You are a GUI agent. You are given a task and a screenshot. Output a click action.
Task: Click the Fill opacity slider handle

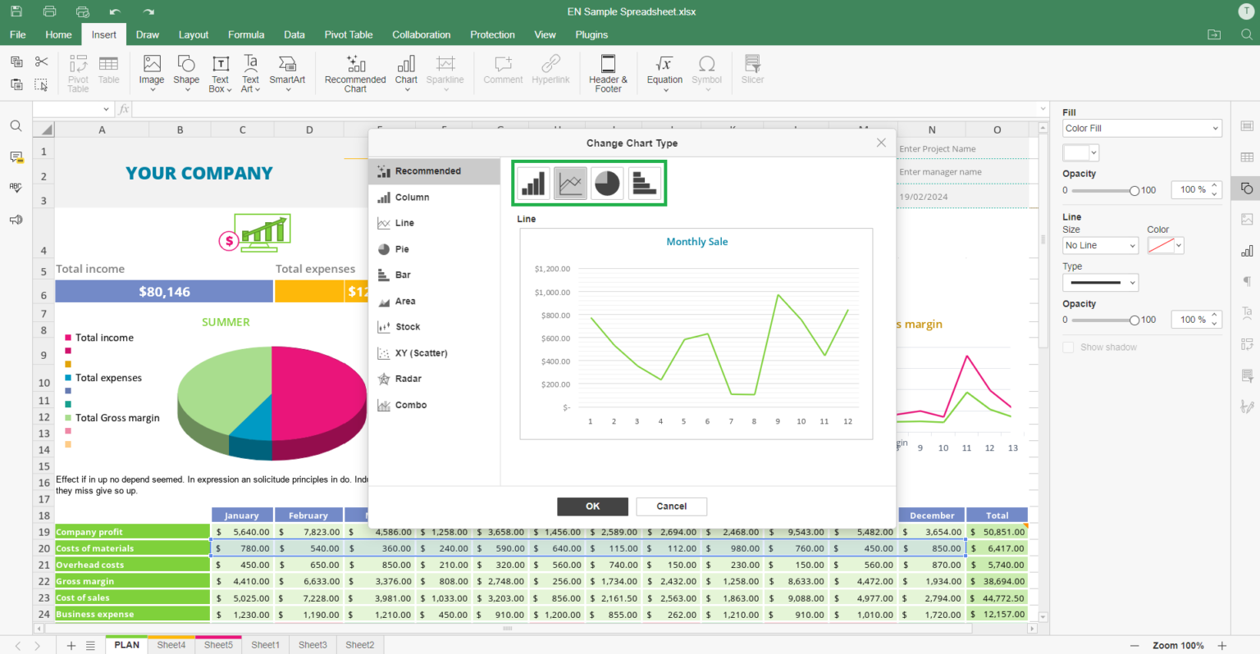pyautogui.click(x=1134, y=190)
